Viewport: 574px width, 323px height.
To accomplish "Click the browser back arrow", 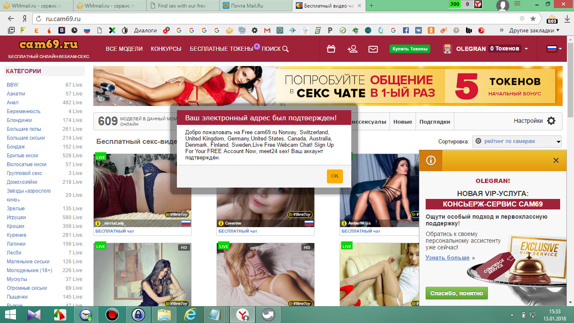I will click(11, 19).
